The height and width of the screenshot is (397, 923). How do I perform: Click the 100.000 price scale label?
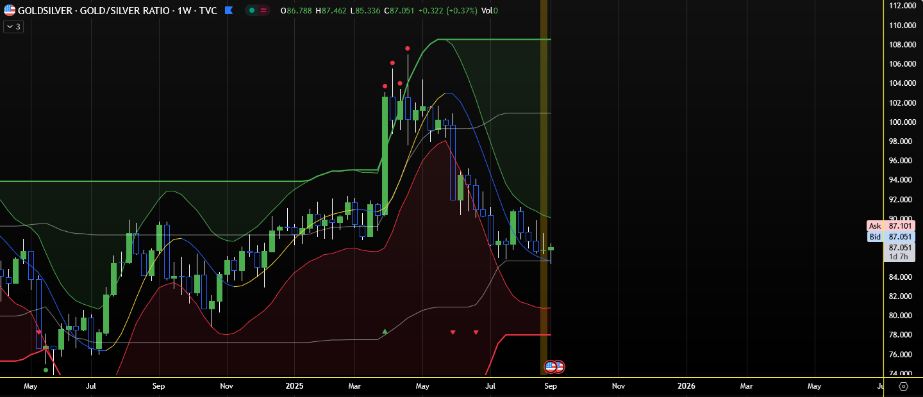(x=901, y=122)
